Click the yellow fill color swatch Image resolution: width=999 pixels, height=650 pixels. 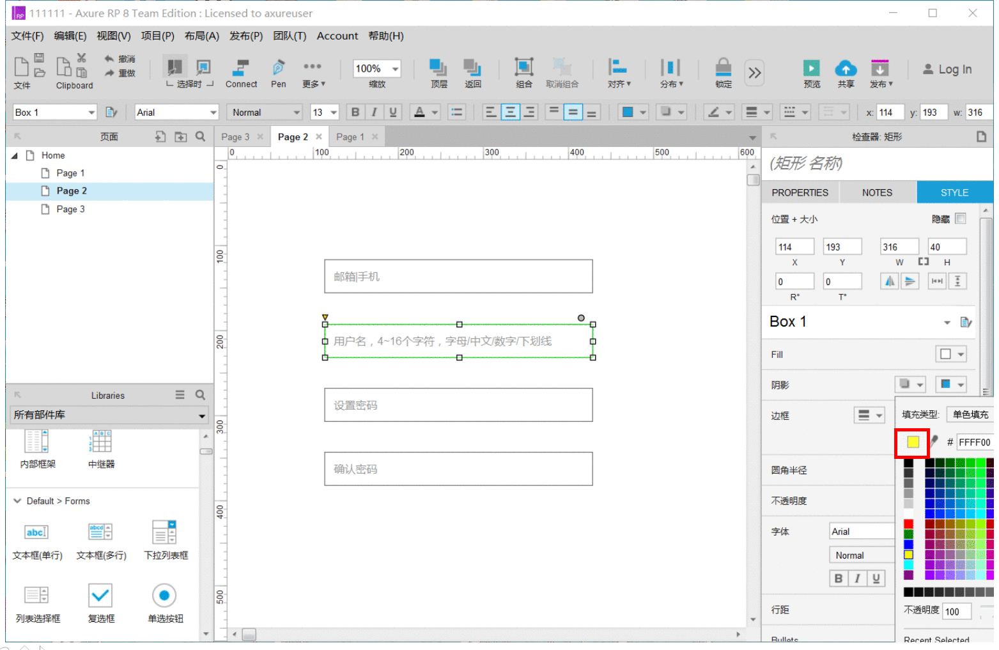tap(913, 442)
